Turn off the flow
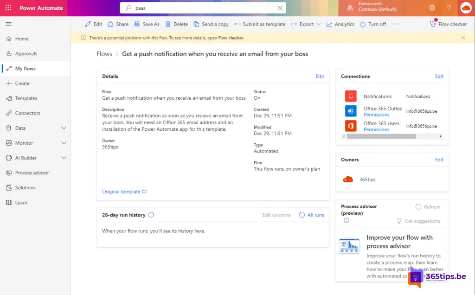The image size is (475, 295). [x=372, y=24]
